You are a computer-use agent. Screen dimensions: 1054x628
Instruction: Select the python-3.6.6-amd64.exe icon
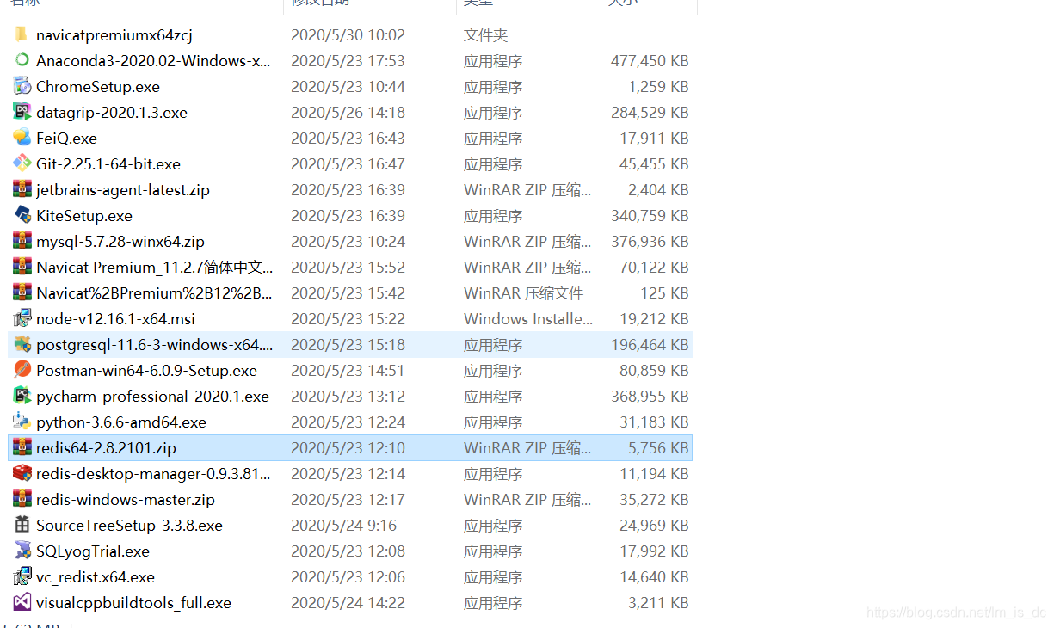[x=22, y=422]
